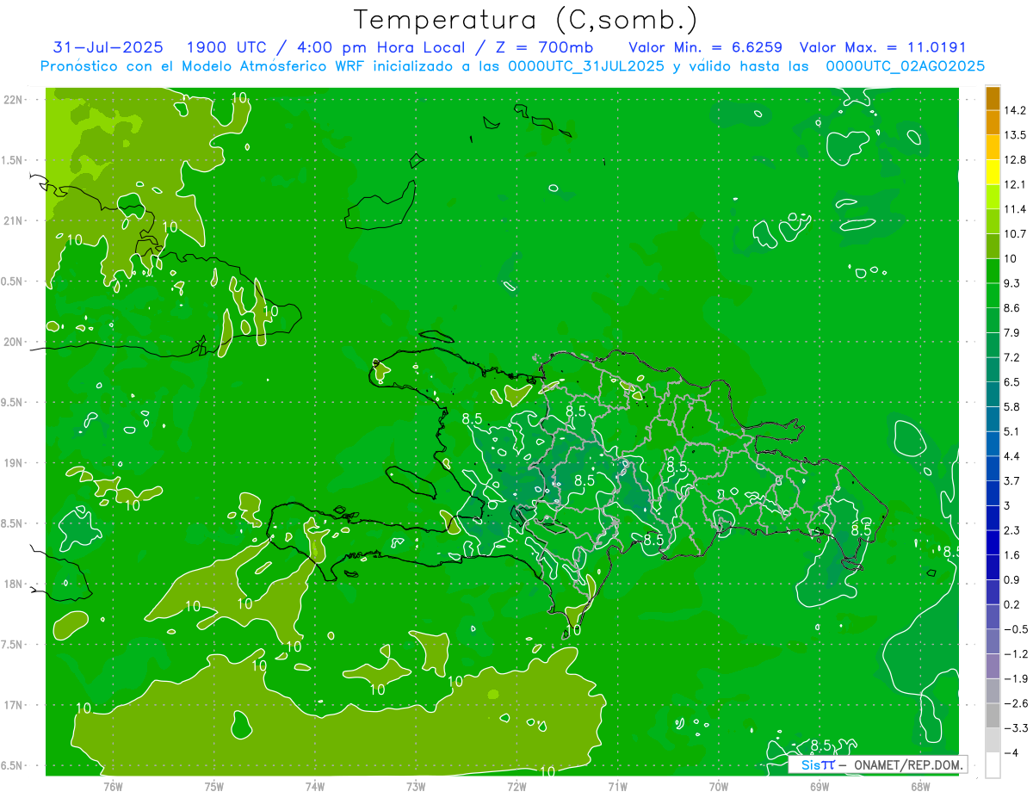Click the -0.5 value on the color legend
This screenshot has width=1033, height=798.
(1015, 629)
